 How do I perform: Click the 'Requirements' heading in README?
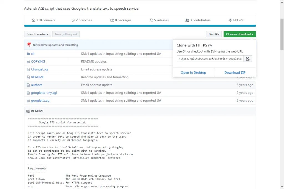pyautogui.click(x=37, y=169)
